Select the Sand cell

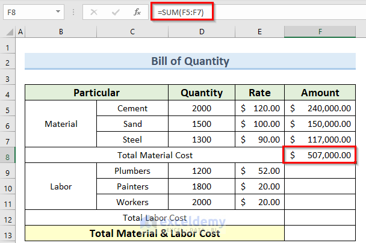(x=132, y=124)
